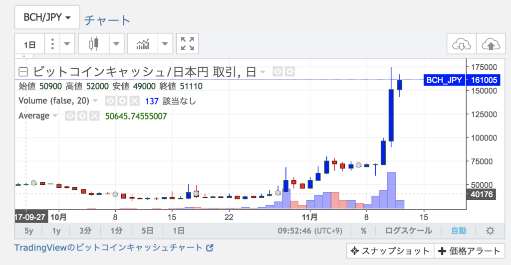
Task: Click the BCH_JPY price label
Action: [x=444, y=80]
